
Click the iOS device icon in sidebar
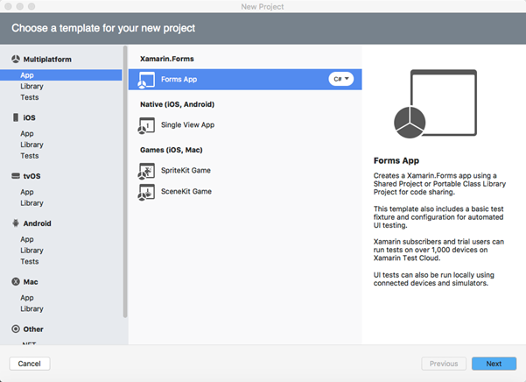[16, 117]
